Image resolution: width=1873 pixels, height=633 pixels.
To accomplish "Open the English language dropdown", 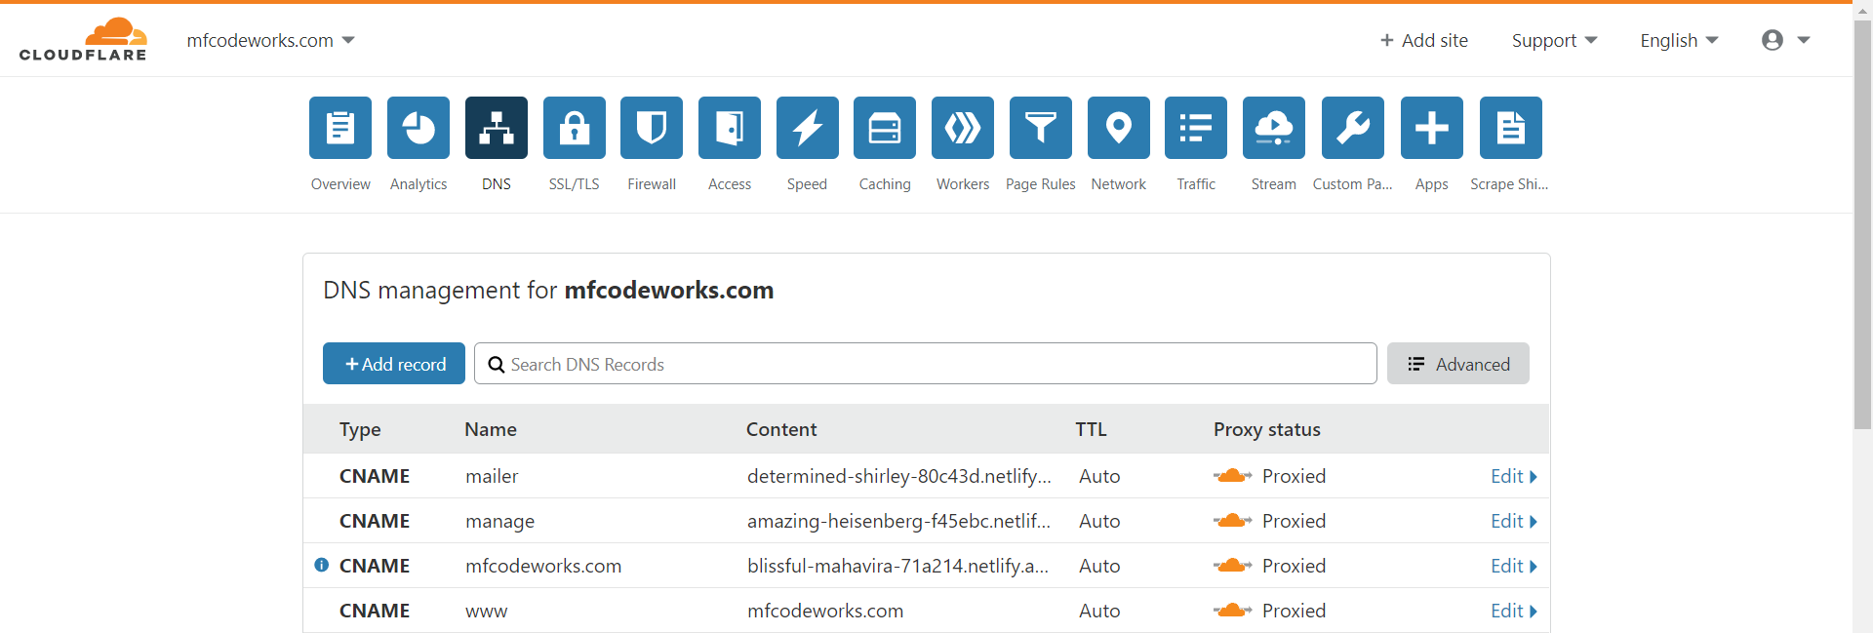I will point(1679,40).
